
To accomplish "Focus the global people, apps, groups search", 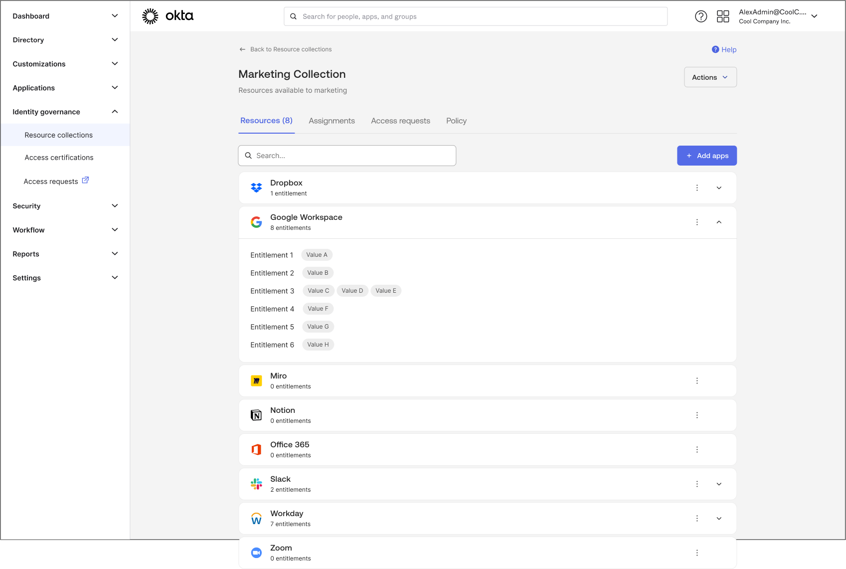I will 476,16.
